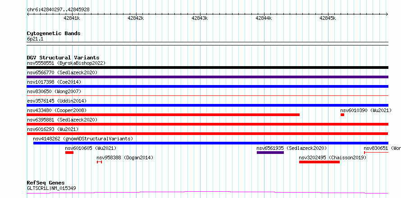Select the red nsv3202495 variant bar
The image size is (401, 198).
(x=319, y=162)
